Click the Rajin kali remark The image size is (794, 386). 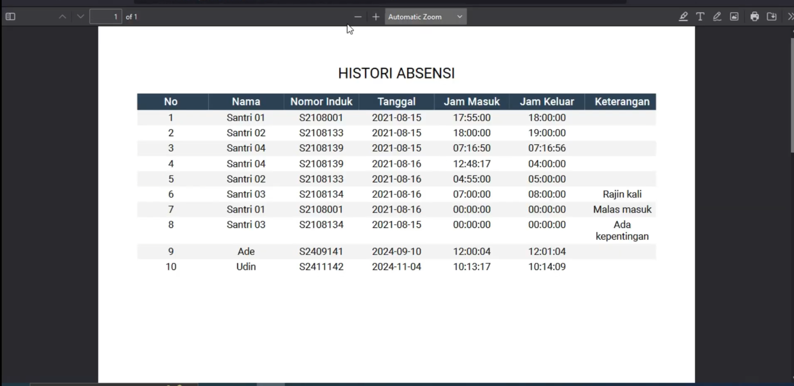click(x=622, y=194)
